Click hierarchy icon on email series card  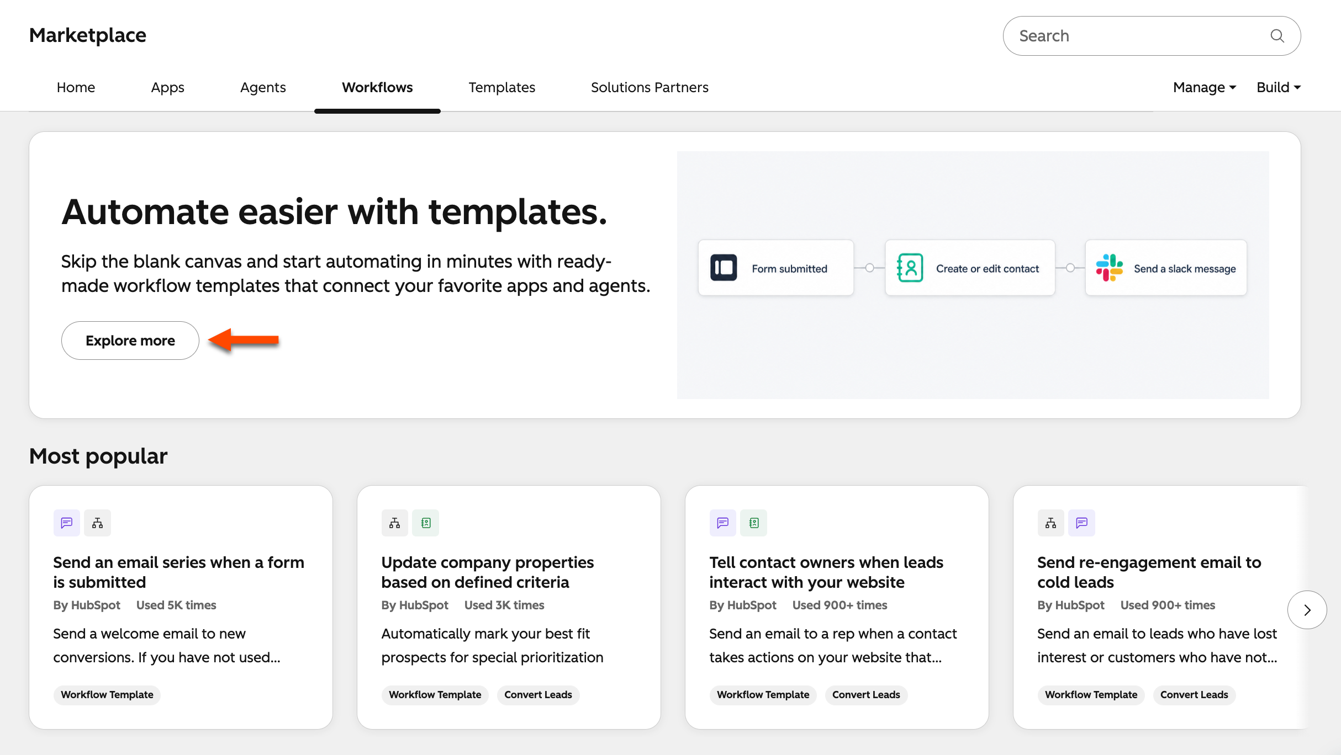(98, 523)
